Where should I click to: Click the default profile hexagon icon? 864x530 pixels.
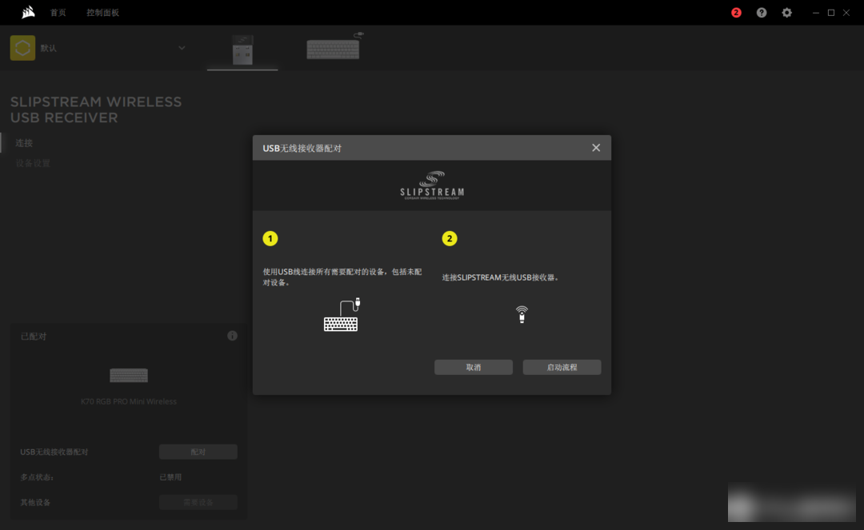(22, 48)
